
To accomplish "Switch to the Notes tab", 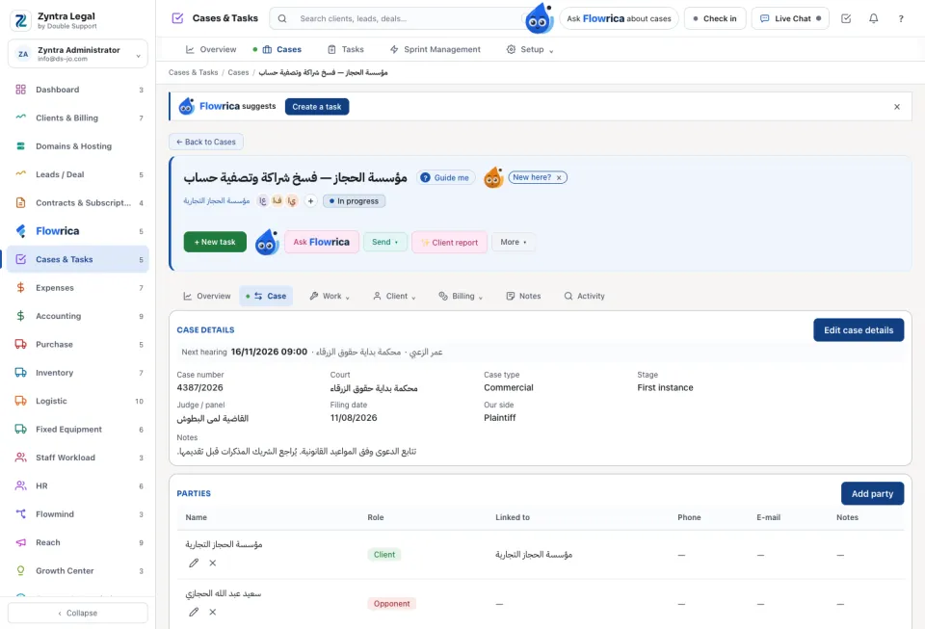I will point(523,296).
